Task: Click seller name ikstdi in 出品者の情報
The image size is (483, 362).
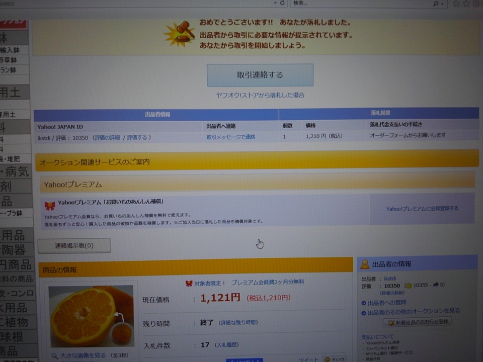Action: point(389,279)
